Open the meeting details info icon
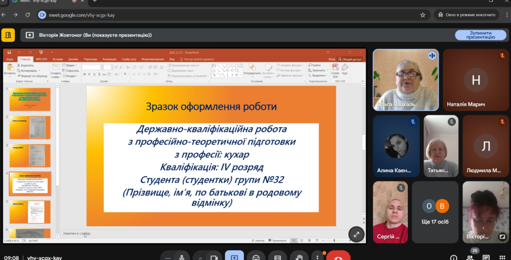Viewport: 511px width, 260px height. click(454, 258)
